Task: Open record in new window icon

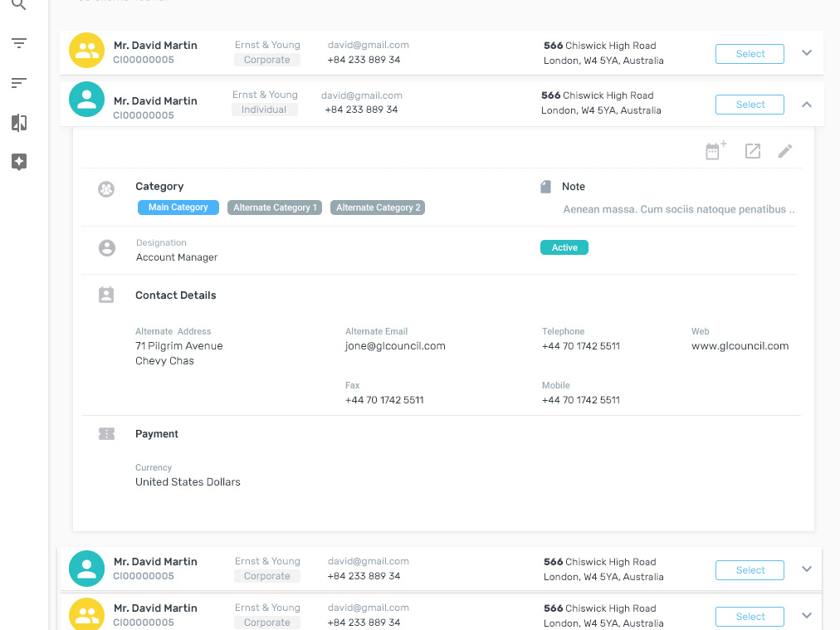Action: [753, 151]
